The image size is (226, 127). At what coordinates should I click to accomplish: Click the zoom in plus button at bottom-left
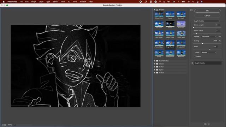click(x=5, y=125)
